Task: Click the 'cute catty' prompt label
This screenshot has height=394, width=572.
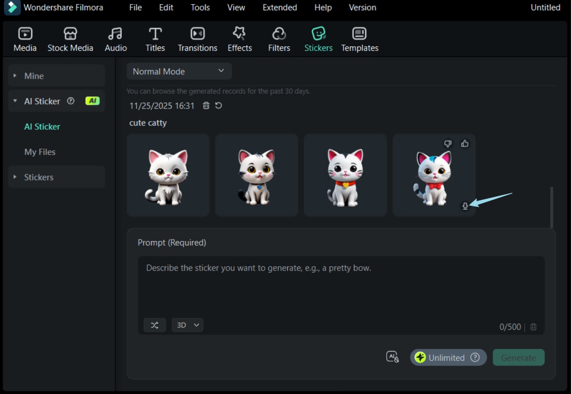Action: click(x=148, y=123)
